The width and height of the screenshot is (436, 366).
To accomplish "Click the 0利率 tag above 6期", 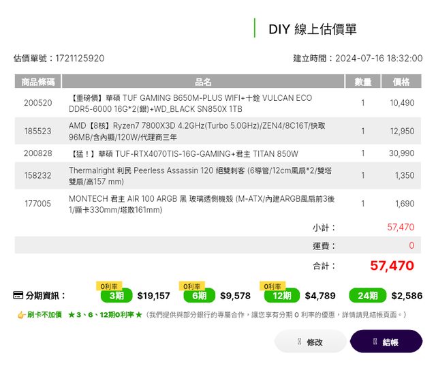I will pos(192,286).
